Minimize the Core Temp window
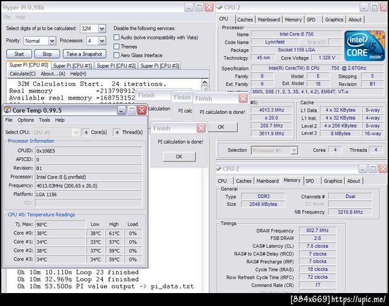 (x=121, y=110)
